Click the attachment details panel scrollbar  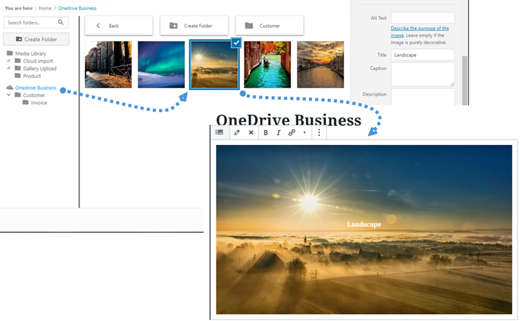click(465, 79)
